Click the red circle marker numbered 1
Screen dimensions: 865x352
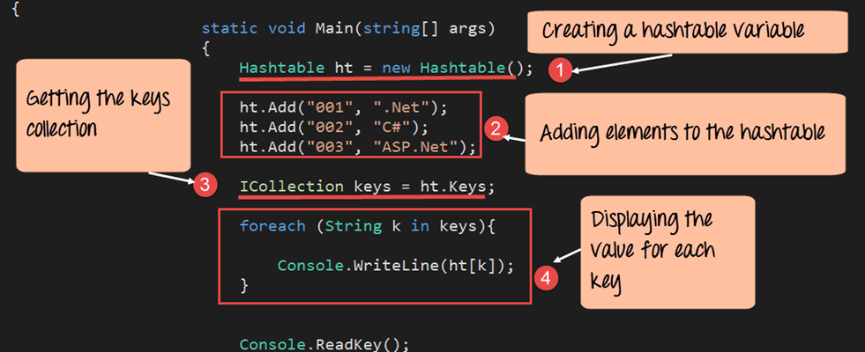(x=556, y=69)
